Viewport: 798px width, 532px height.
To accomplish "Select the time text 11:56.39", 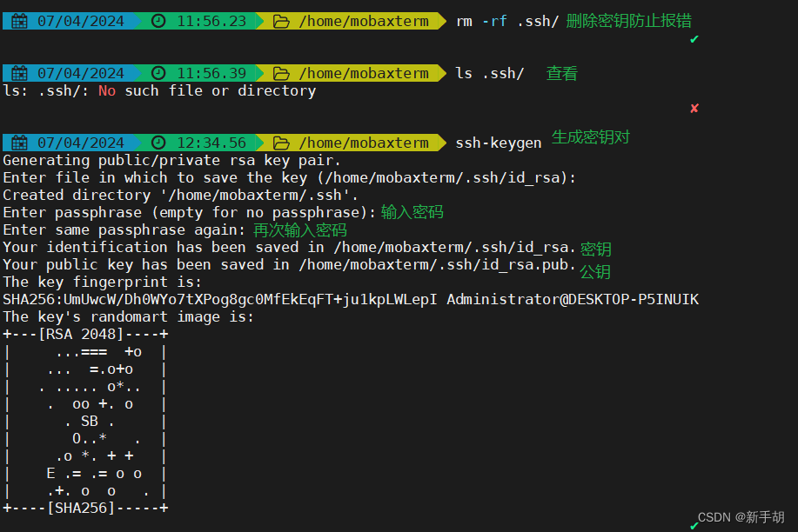I will coord(211,73).
